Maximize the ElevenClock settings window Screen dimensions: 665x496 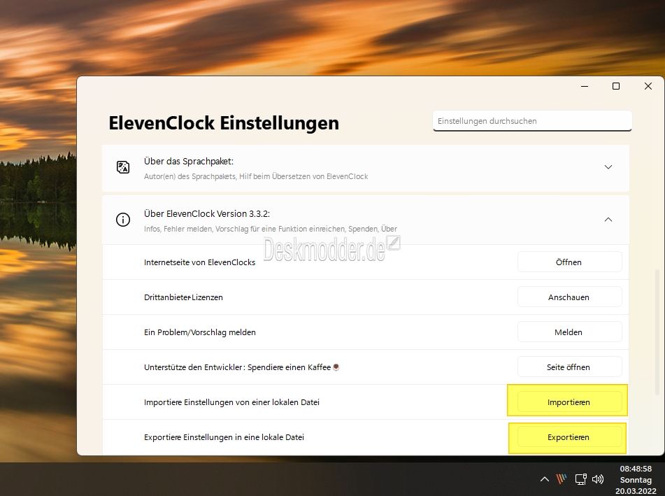click(x=616, y=86)
